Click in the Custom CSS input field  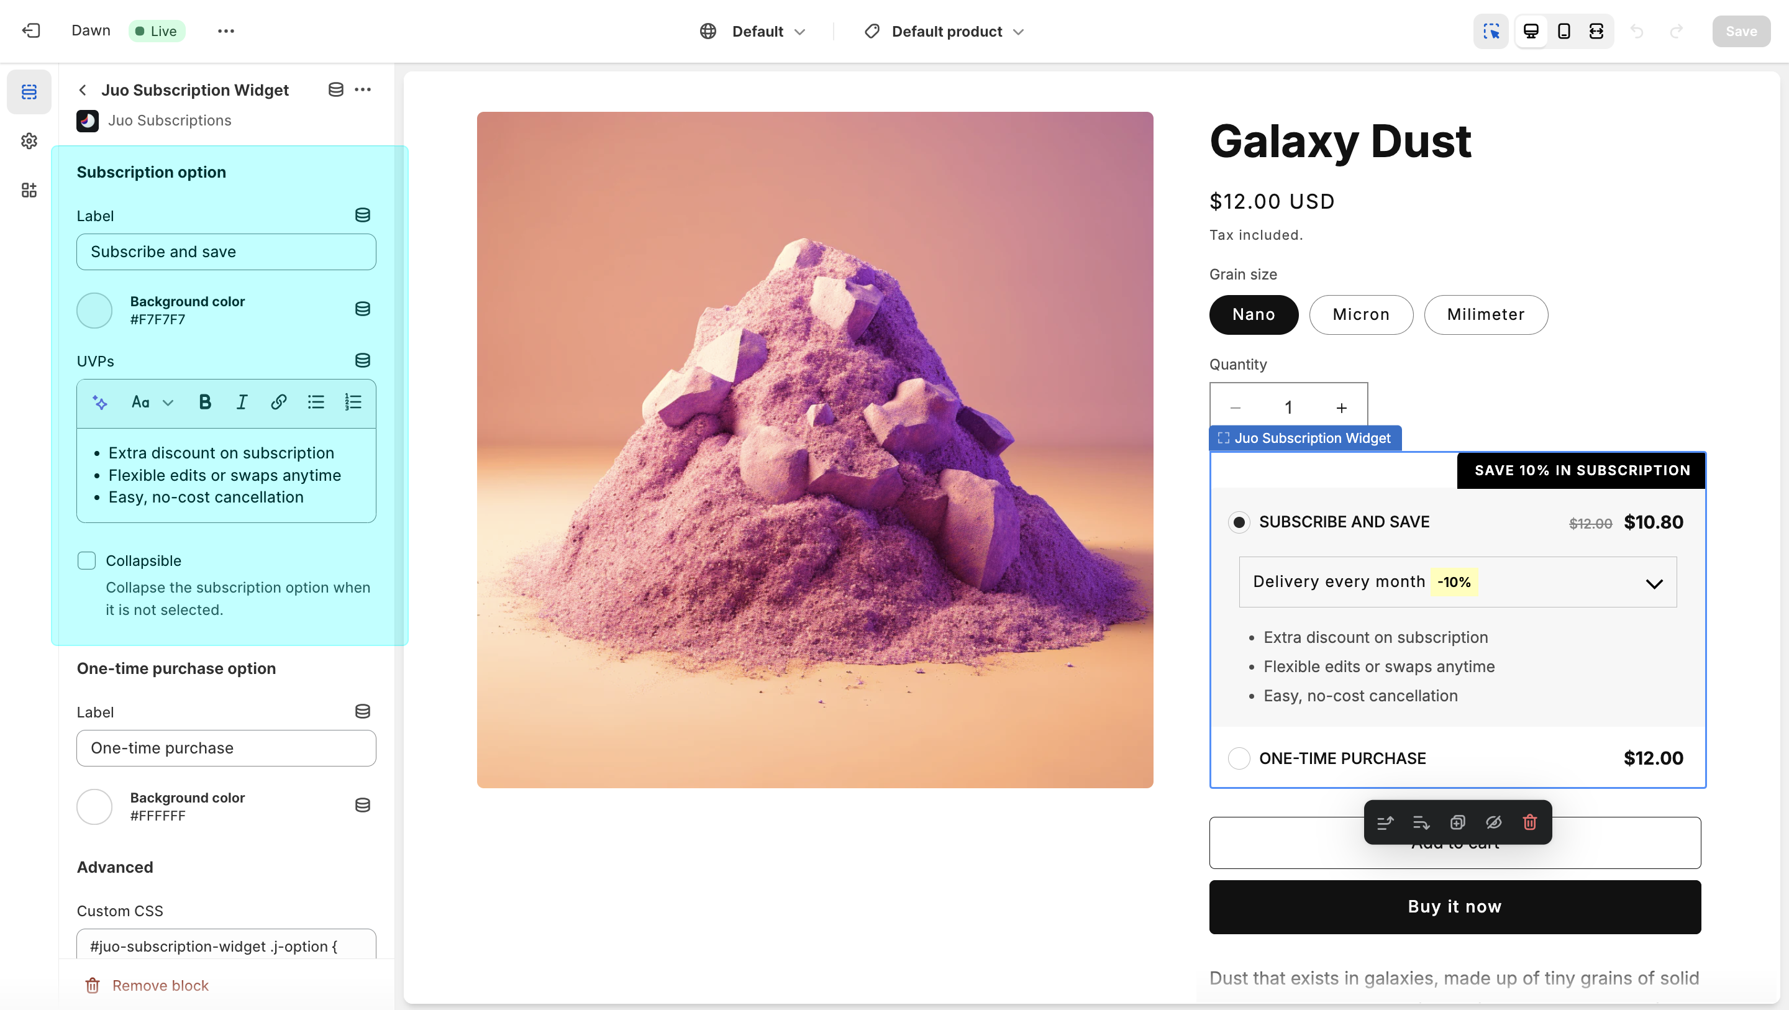coord(226,946)
